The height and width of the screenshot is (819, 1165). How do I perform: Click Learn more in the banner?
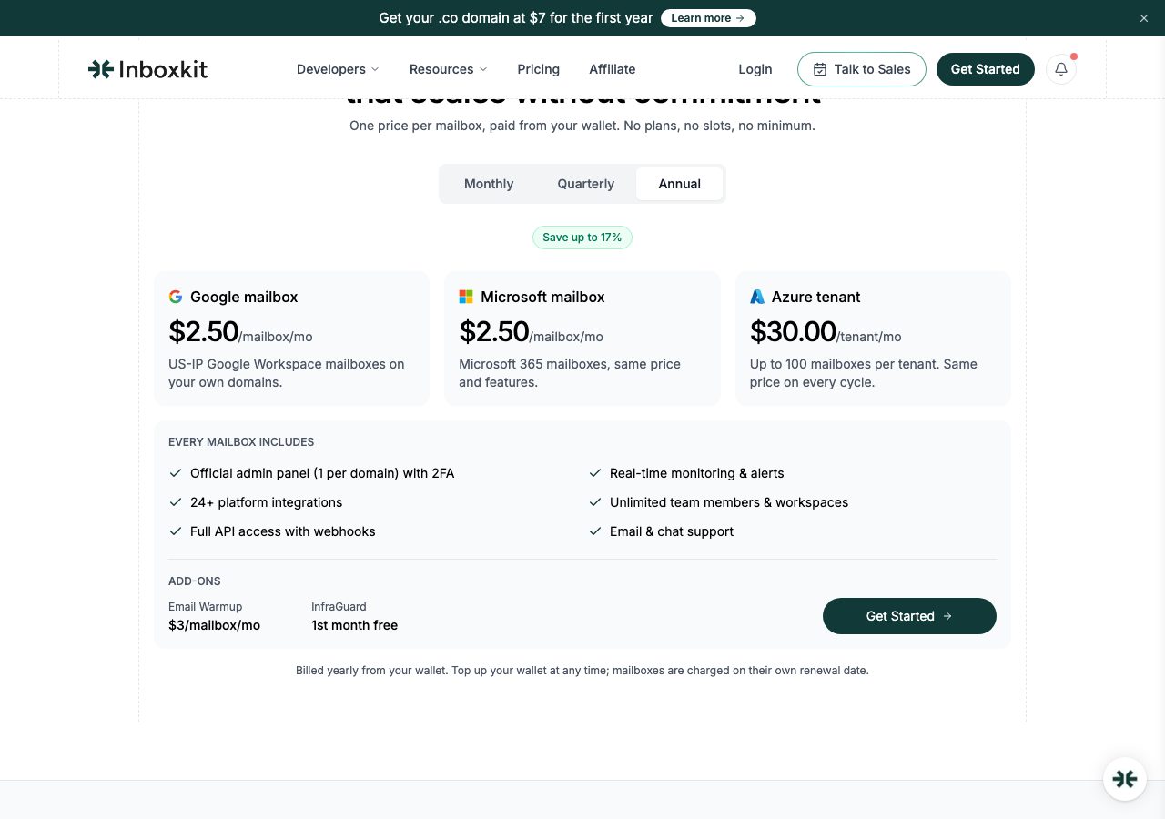(x=708, y=18)
